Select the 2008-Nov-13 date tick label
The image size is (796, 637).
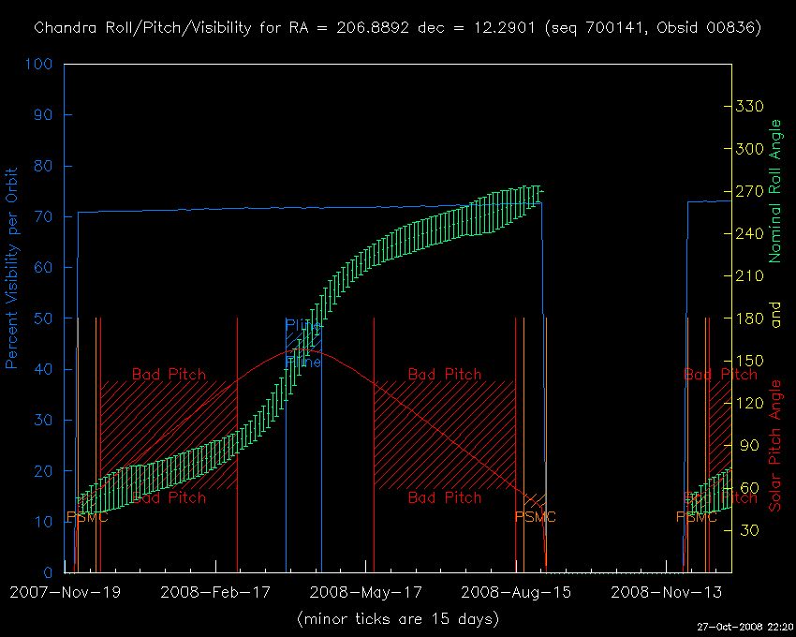pos(666,592)
